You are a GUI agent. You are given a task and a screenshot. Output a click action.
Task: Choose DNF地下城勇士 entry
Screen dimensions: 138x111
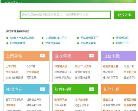[x=63, y=77]
